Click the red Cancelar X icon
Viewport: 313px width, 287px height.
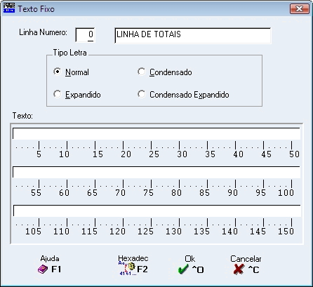pos(239,269)
